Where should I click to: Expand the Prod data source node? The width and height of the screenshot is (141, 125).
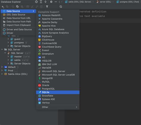pos(2,71)
